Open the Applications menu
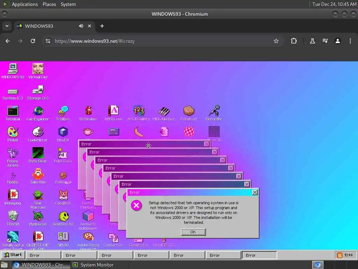This screenshot has width=358, height=269. [x=25, y=4]
